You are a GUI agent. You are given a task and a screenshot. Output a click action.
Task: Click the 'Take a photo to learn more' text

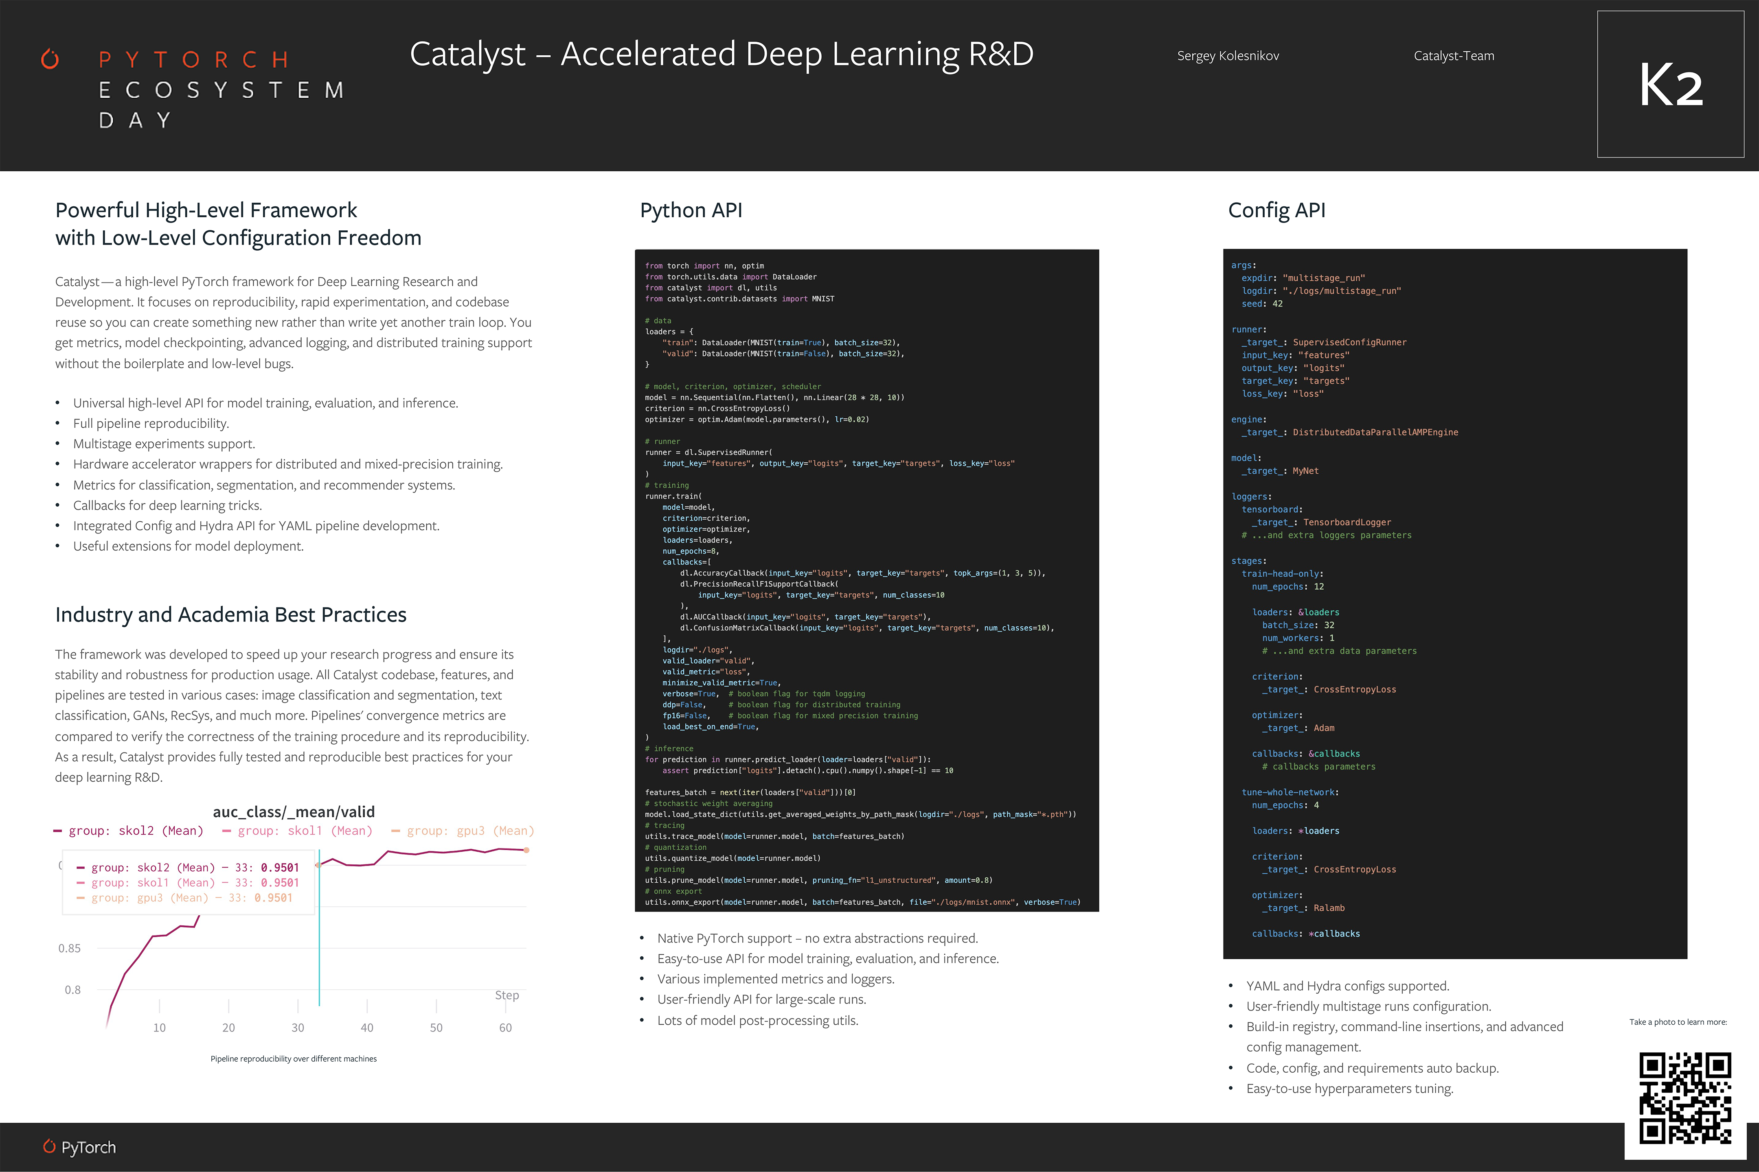tap(1678, 1022)
